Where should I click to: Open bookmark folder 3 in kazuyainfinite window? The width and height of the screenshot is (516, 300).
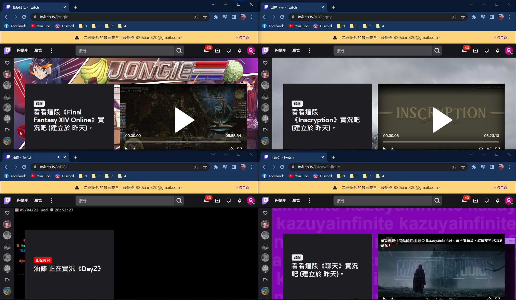tap(367, 176)
